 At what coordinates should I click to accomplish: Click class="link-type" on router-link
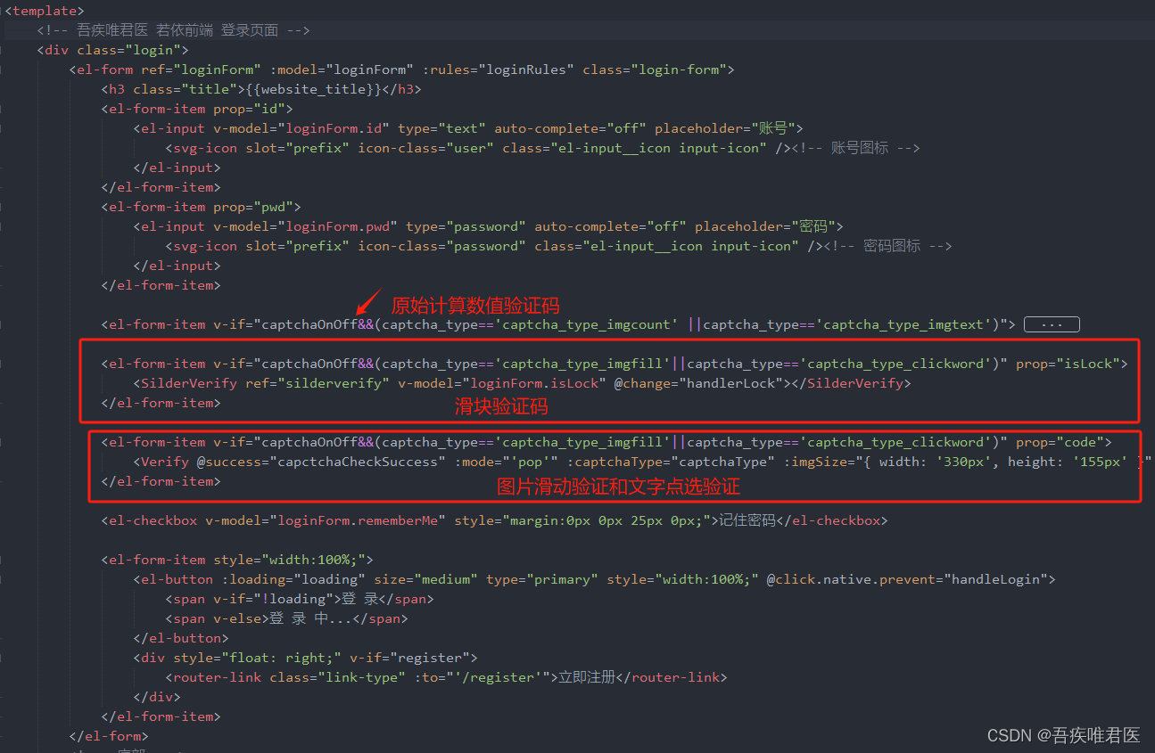pyautogui.click(x=338, y=677)
